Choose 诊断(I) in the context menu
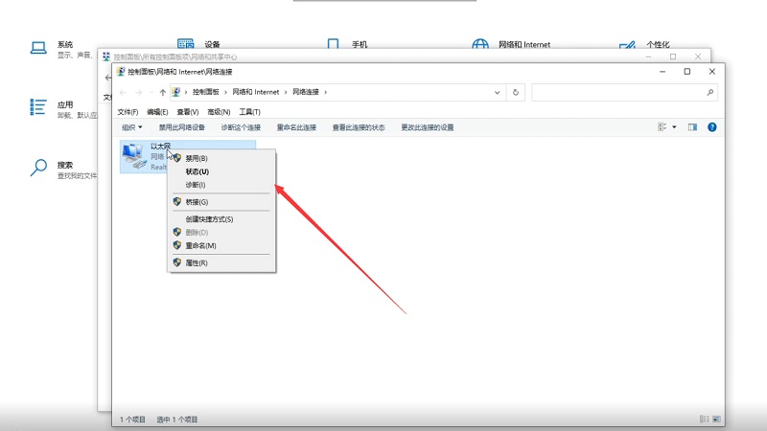The image size is (767, 431). tap(196, 185)
